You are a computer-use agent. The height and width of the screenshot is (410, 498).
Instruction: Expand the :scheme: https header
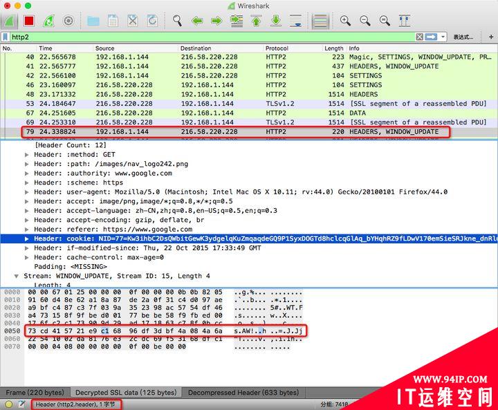[x=27, y=183]
